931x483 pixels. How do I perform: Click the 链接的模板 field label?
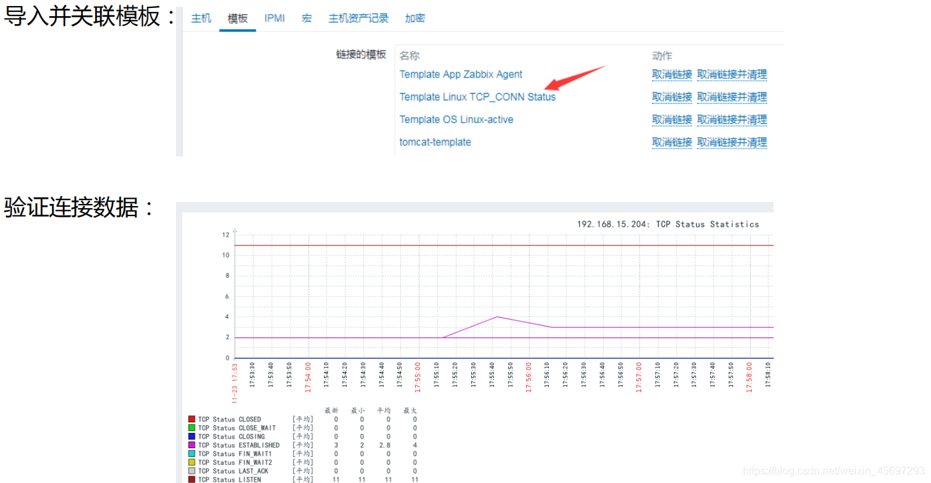[x=361, y=54]
